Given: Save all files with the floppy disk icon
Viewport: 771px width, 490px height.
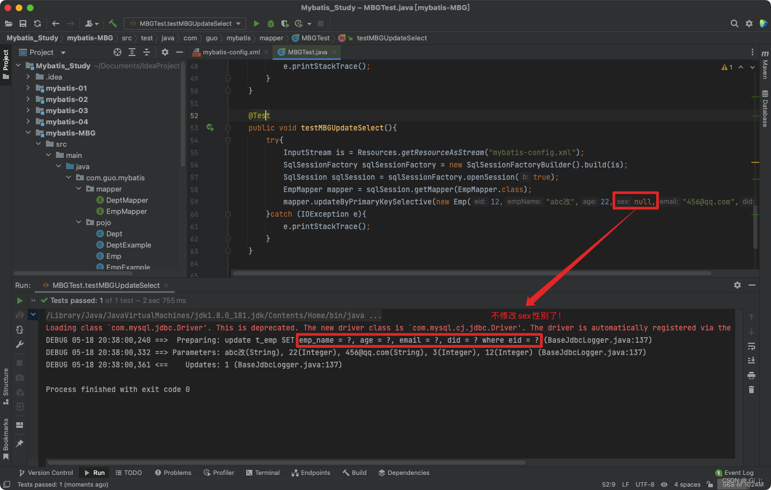Looking at the screenshot, I should pyautogui.click(x=23, y=24).
